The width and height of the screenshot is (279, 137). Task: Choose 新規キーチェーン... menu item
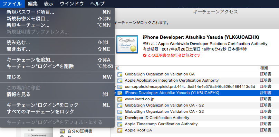57,25
